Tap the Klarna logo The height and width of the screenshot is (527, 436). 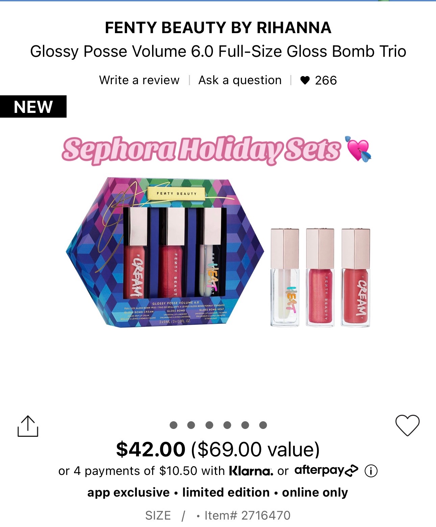click(251, 471)
